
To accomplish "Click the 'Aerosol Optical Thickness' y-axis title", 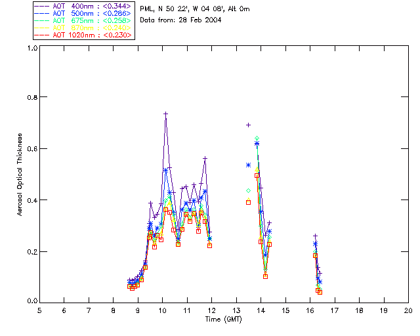I will 21,175.
